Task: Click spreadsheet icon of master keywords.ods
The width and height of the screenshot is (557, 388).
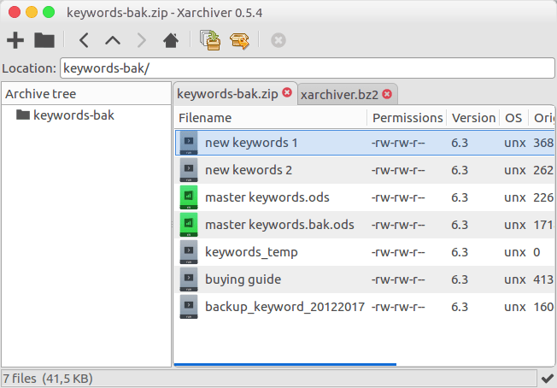Action: [x=189, y=197]
